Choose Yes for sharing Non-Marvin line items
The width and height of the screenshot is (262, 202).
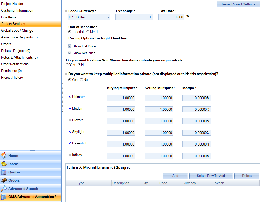67,65
